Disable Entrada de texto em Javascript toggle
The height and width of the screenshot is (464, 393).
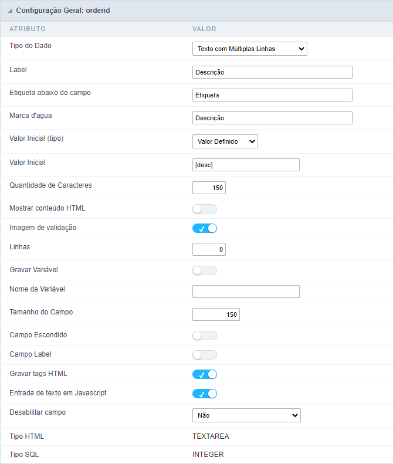pos(205,394)
